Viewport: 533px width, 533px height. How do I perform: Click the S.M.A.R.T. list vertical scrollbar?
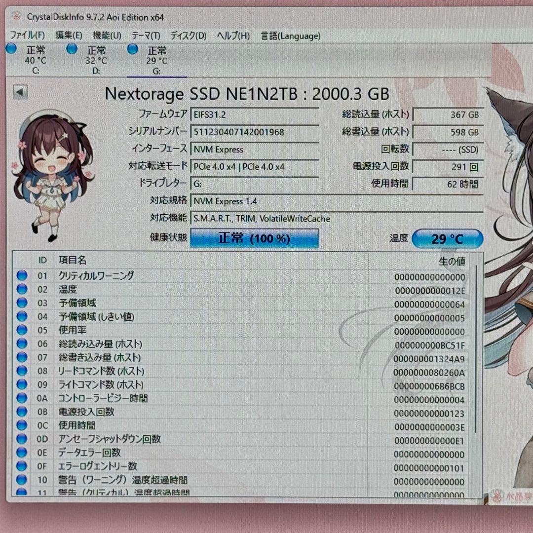pos(476,348)
